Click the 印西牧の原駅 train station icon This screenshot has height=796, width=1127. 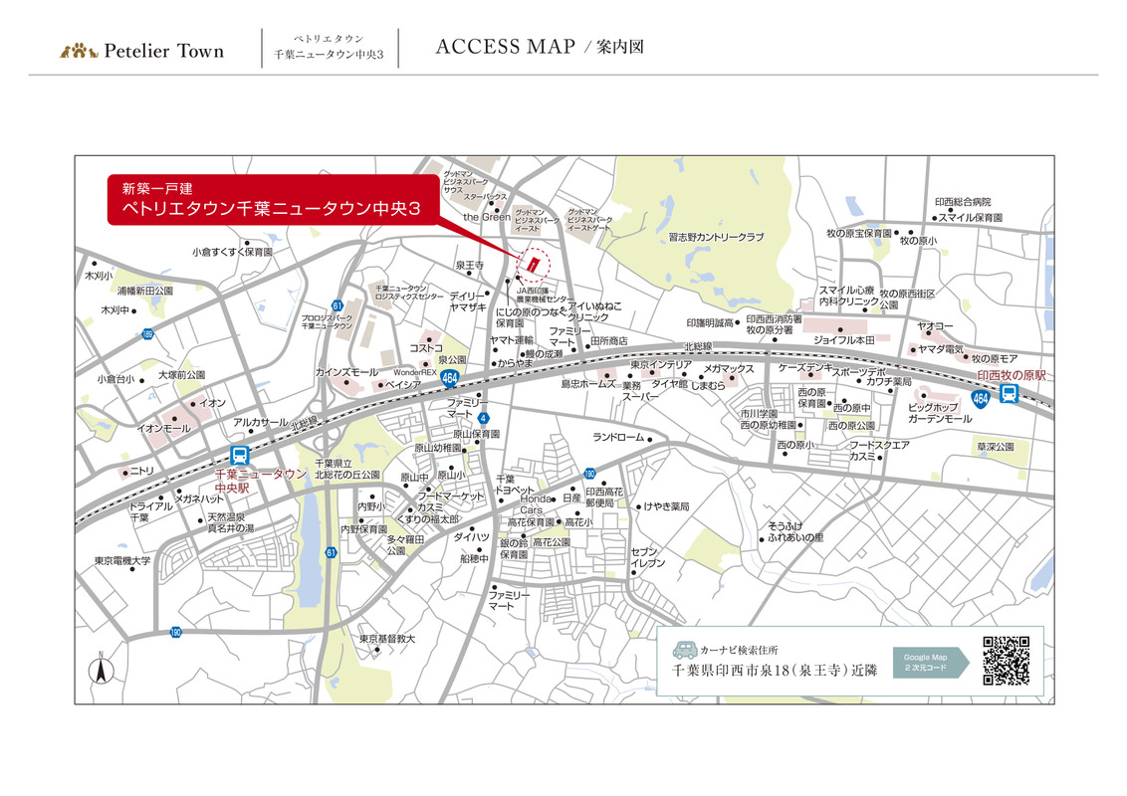pos(1009,394)
